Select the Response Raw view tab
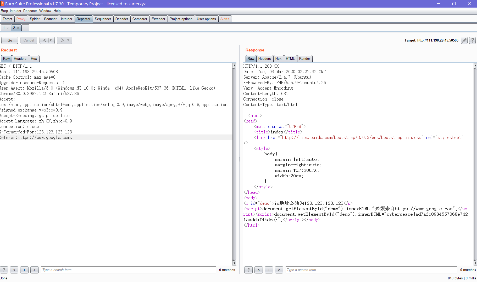The height and width of the screenshot is (282, 477). tap(251, 58)
